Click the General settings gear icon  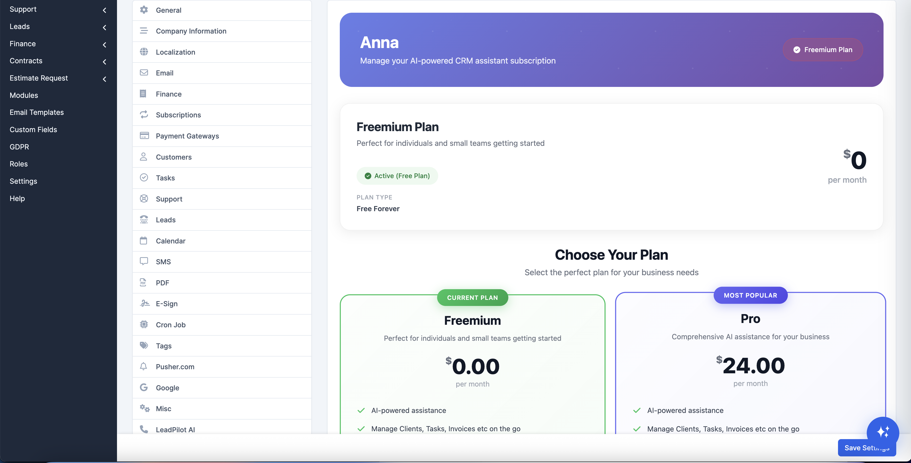coord(144,10)
